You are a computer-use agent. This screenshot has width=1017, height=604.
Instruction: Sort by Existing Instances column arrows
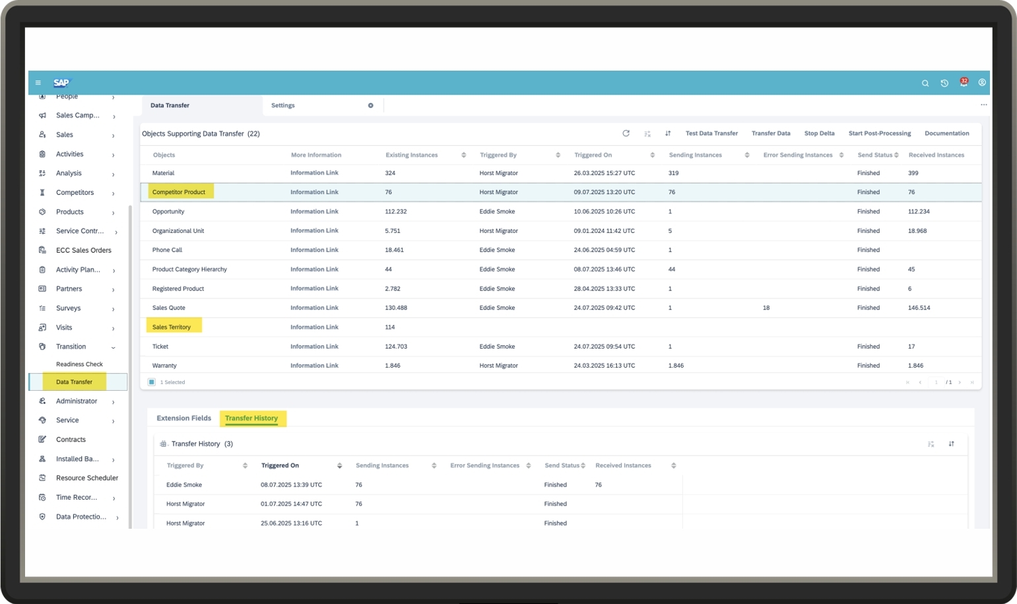coord(463,155)
